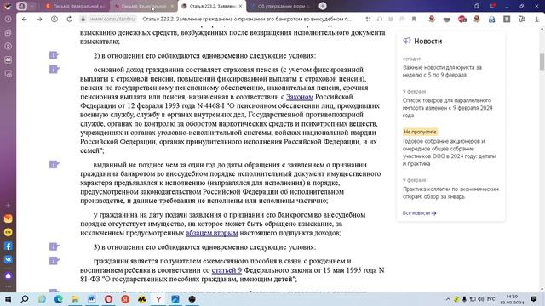Reload the consultant.ru page

pyautogui.click(x=70, y=19)
